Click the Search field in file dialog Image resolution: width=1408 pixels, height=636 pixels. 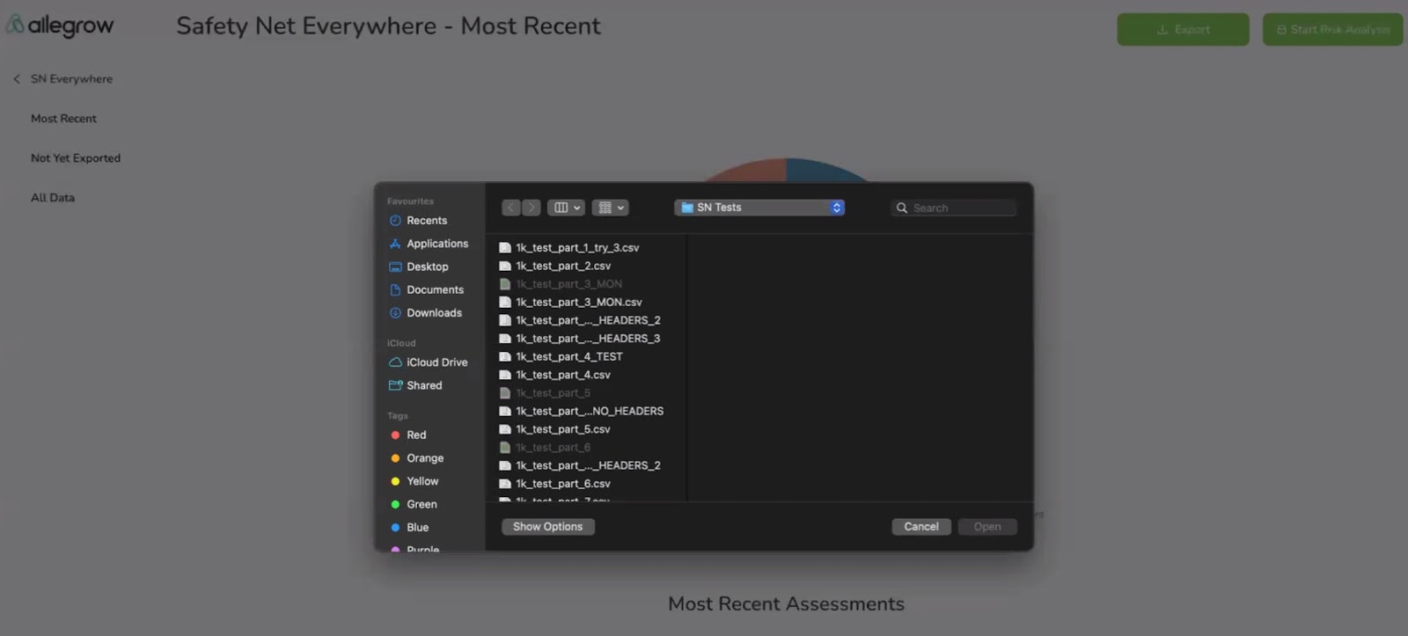click(x=954, y=208)
